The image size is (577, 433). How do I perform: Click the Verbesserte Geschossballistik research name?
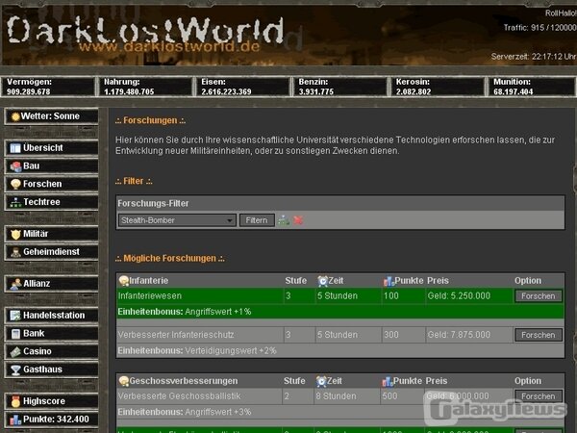coord(179,396)
